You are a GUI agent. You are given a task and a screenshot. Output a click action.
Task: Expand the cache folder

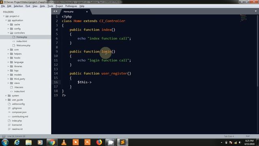tap(8, 24)
